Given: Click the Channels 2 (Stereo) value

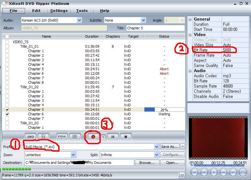Looking at the screenshot, I should pos(232,91).
